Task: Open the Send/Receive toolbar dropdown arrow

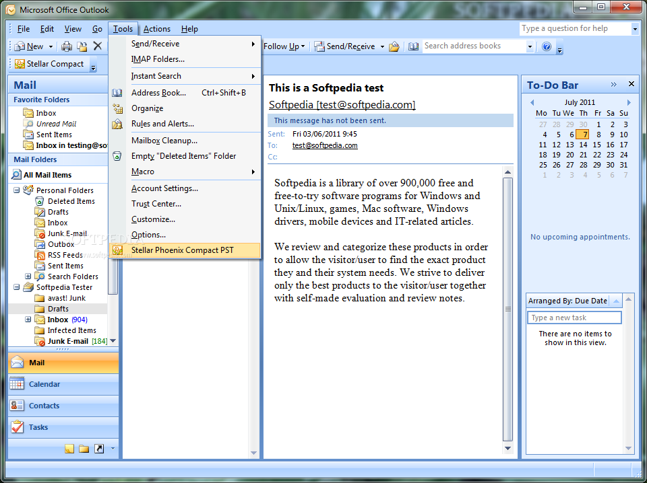Action: [382, 46]
